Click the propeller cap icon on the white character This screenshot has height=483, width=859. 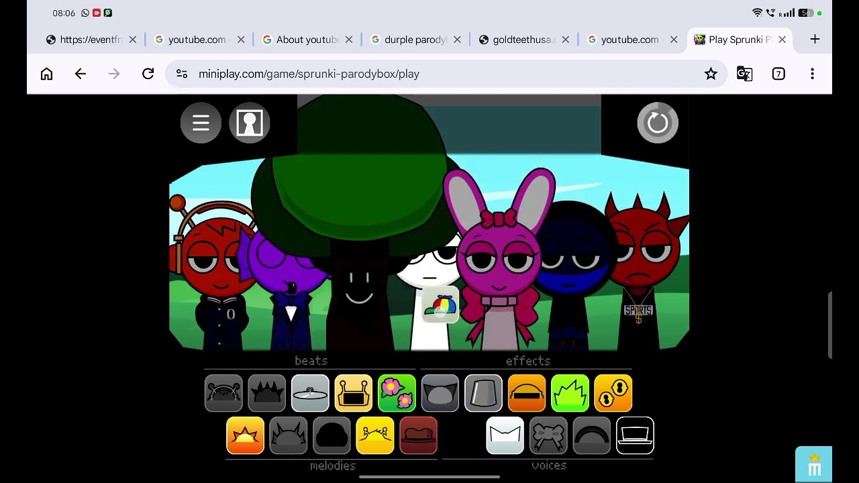click(441, 305)
